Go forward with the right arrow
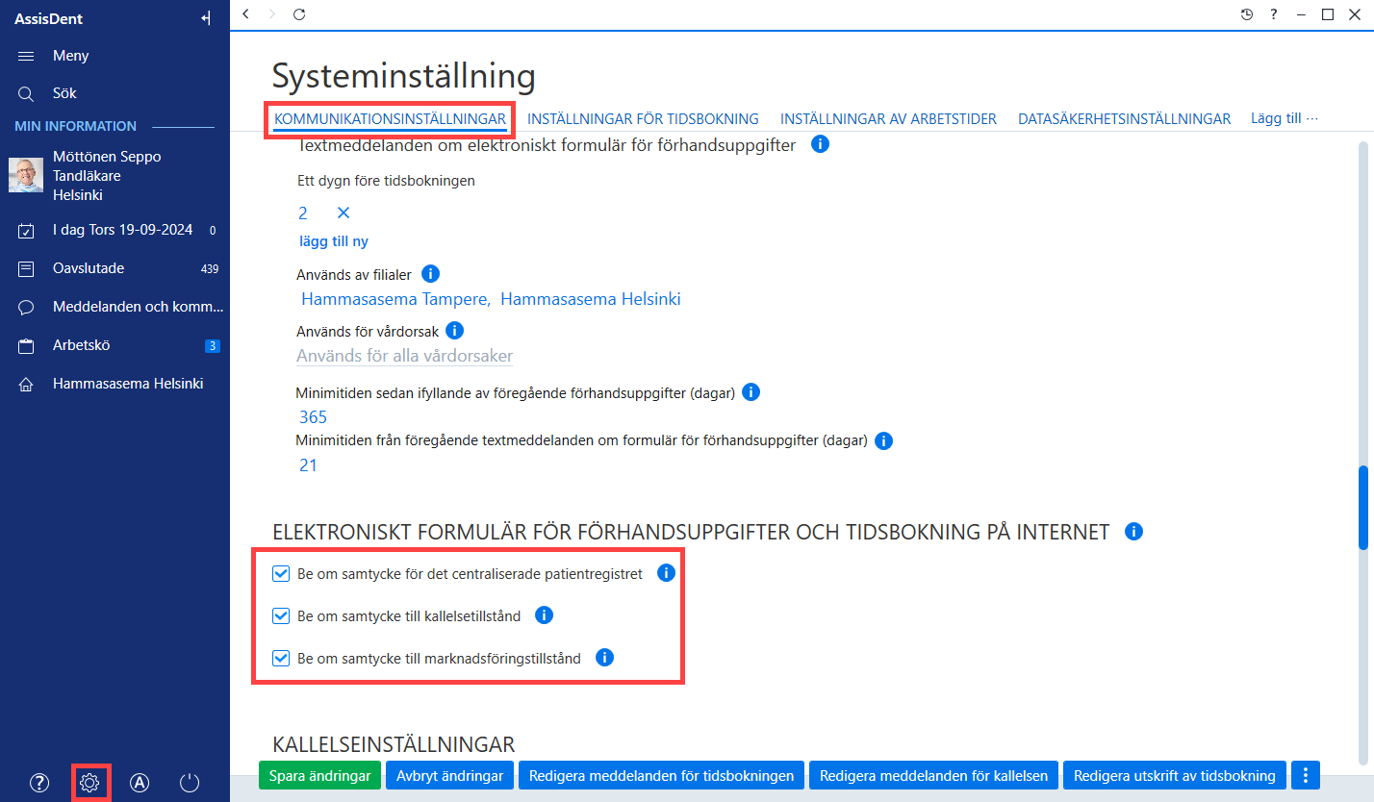Viewport: 1374px width, 802px height. pyautogui.click(x=272, y=13)
